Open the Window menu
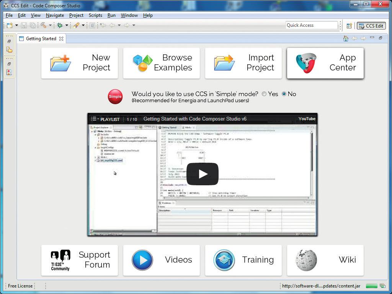 (129, 15)
